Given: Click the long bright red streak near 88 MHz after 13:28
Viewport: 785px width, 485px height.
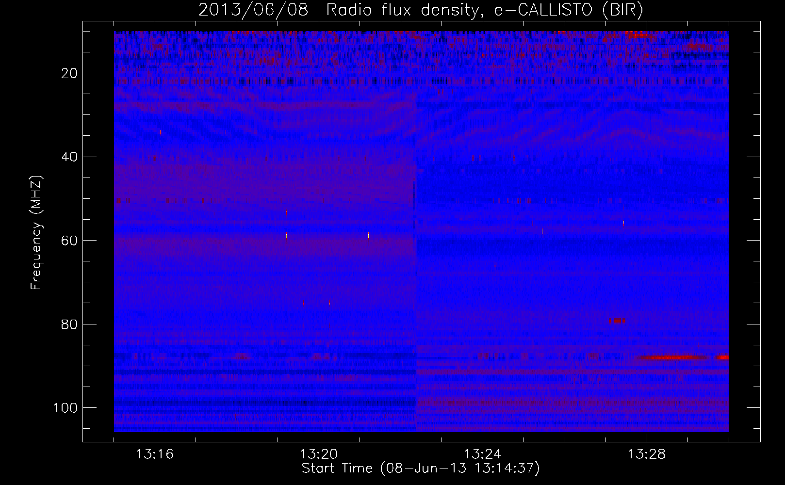Looking at the screenshot, I should coord(672,358).
